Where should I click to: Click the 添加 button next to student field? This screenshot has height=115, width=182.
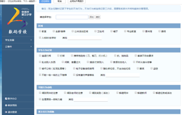(x=92, y=17)
